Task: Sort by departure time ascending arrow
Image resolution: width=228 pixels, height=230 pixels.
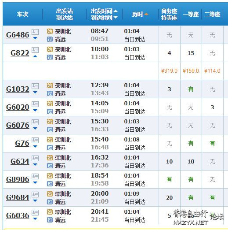Action: pos(116,11)
